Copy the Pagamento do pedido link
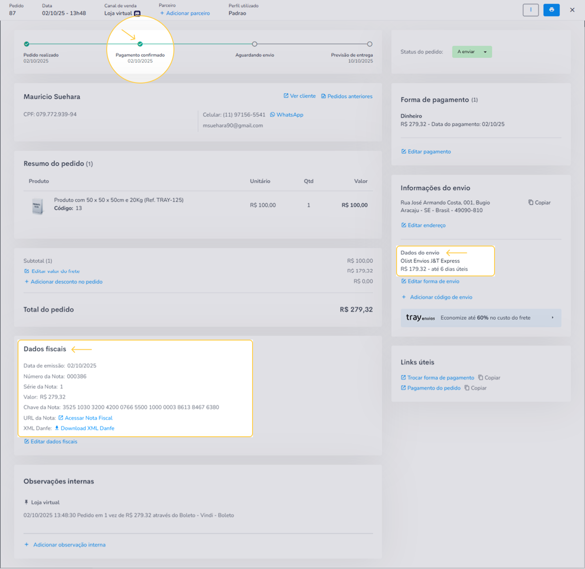Viewport: 585px width, 569px height. (x=475, y=388)
